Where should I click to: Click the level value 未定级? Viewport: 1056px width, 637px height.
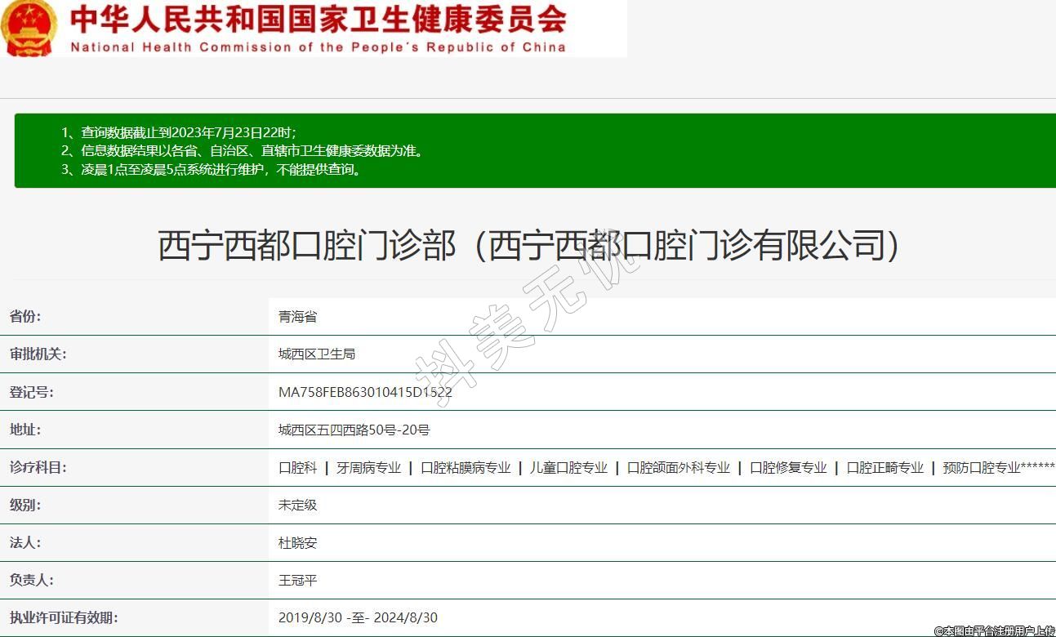click(297, 506)
